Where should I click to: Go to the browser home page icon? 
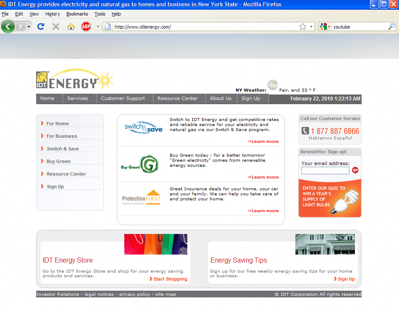[71, 26]
